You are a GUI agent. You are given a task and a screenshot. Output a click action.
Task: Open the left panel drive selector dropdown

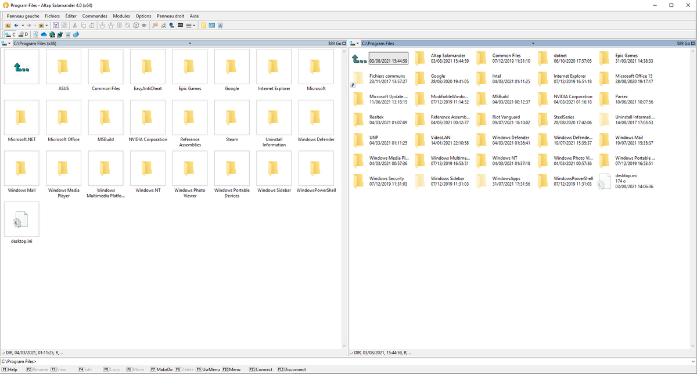6,44
